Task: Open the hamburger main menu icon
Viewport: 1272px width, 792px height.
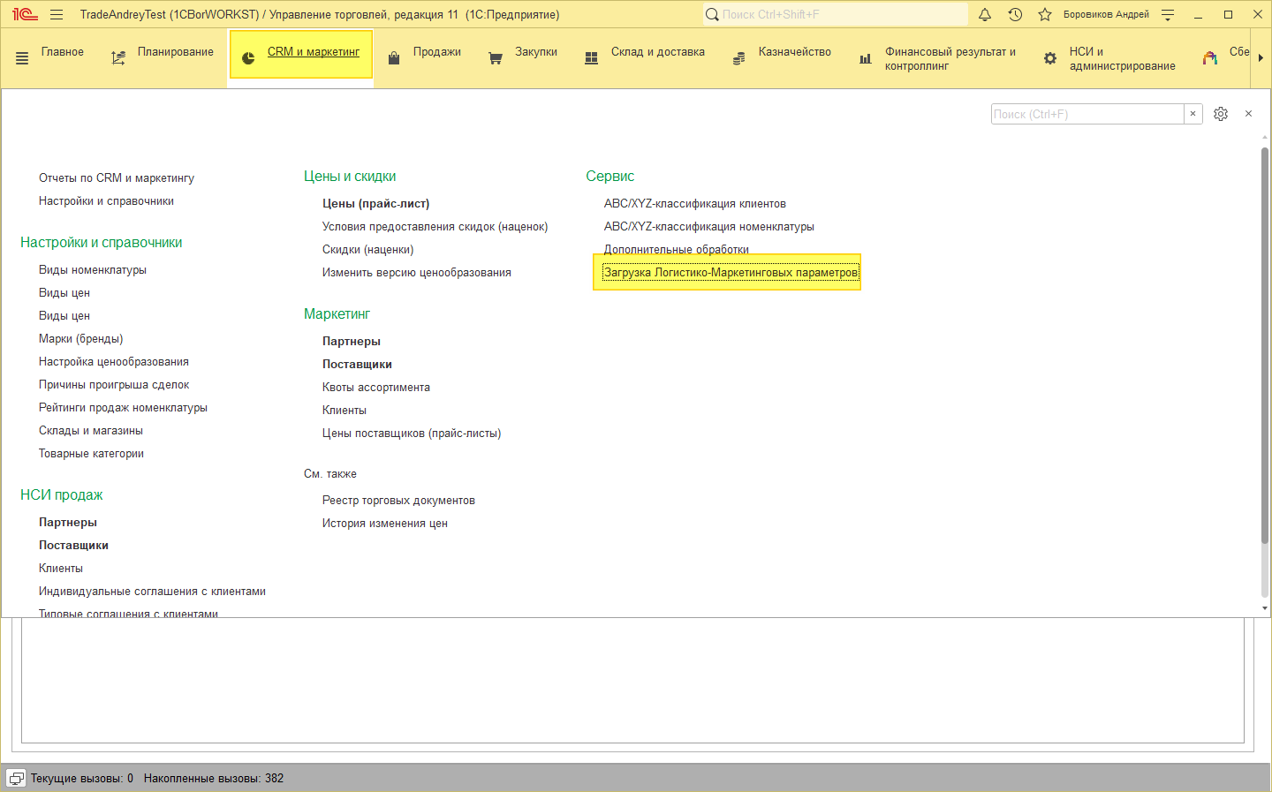Action: (x=57, y=14)
